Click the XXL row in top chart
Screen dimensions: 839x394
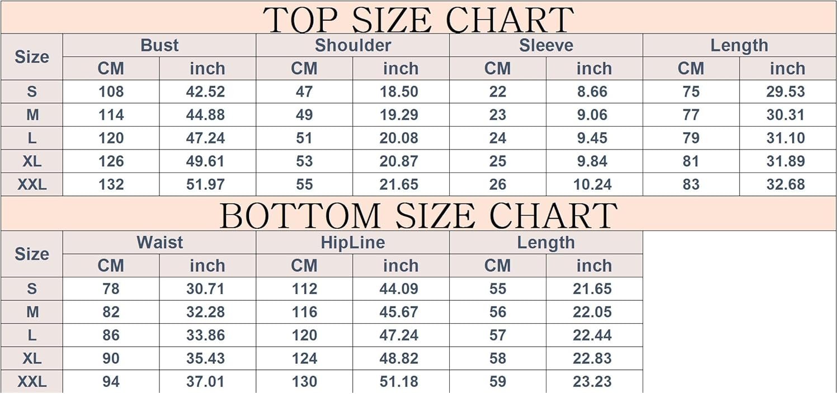[x=418, y=184]
